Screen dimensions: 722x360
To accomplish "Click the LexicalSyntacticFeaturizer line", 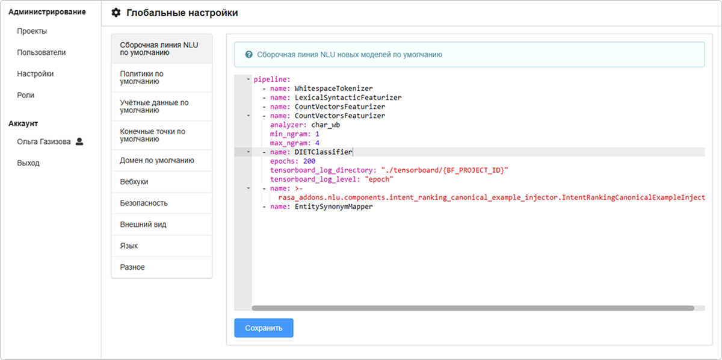I will [332, 98].
